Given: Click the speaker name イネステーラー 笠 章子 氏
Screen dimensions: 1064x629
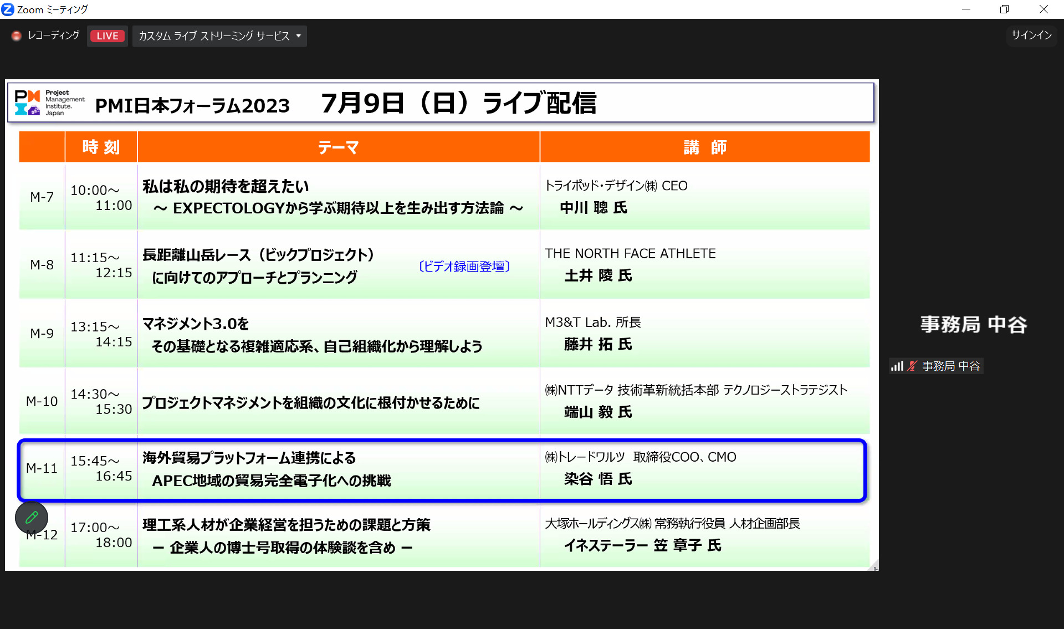Looking at the screenshot, I should coord(643,546).
